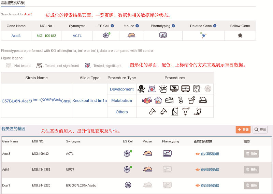Select the candy glucose test icon in Metabolism
Image resolution: width=273 pixels, height=194 pixels.
147,100
